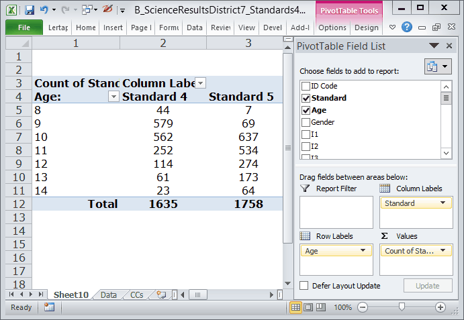Select cell showing 579 for age 9
Viewport: 464px width, 320px height.
[x=163, y=123]
